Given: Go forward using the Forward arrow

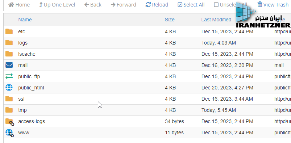Looking at the screenshot, I should click(124, 5).
